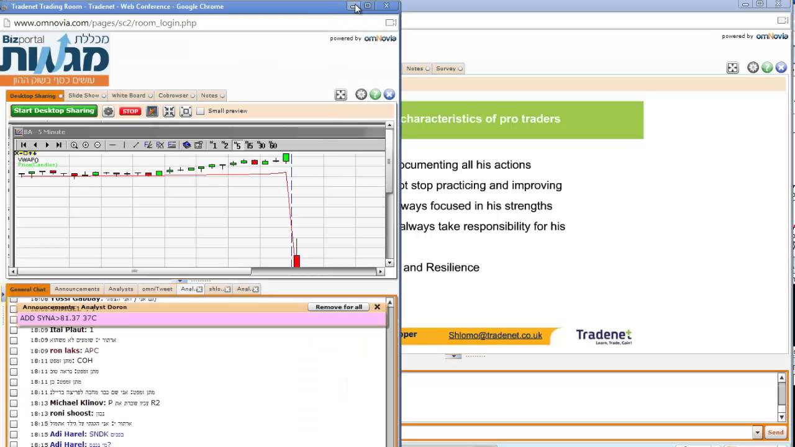795x447 pixels.
Task: Click the chart studies list icon
Action: click(x=172, y=145)
